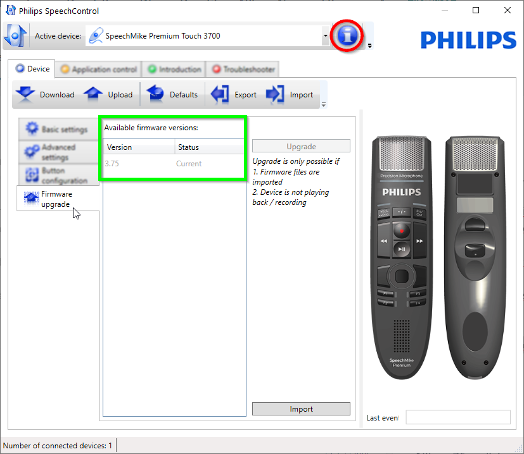
Task: Click the Firmware upgrade binary icon
Action: point(32,198)
